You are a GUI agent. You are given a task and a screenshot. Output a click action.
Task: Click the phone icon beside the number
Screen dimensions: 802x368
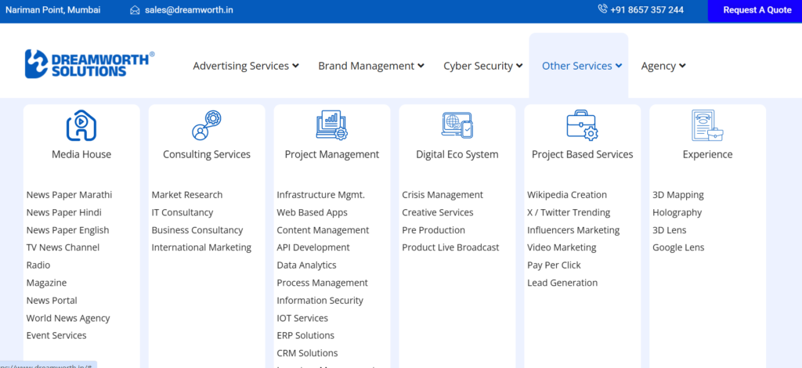[x=602, y=9]
